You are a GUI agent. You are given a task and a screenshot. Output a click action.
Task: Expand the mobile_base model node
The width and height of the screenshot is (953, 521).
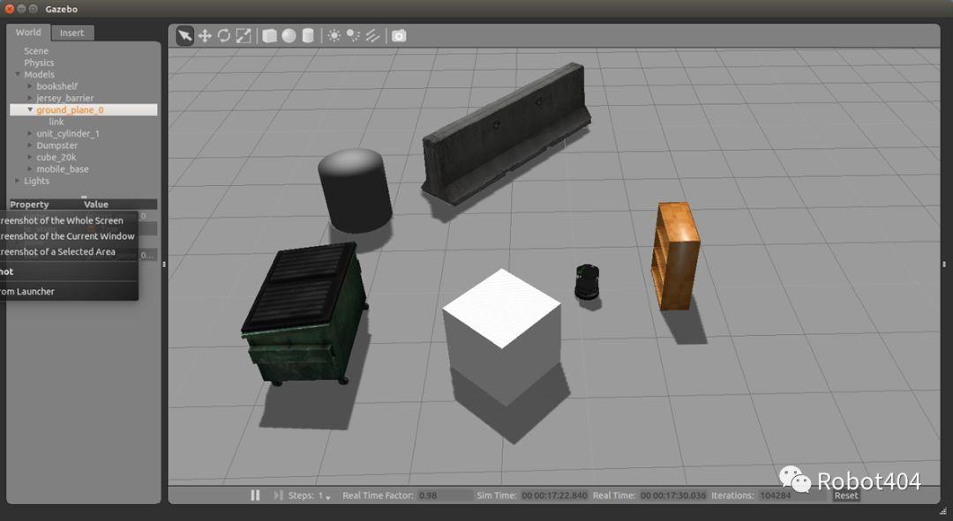coord(30,168)
